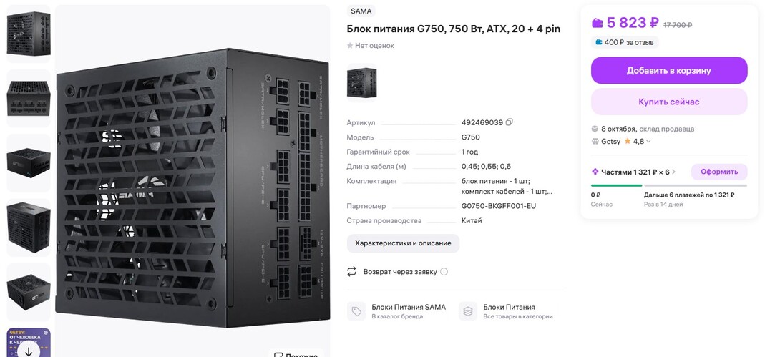Click the return arrows icon

click(x=351, y=272)
